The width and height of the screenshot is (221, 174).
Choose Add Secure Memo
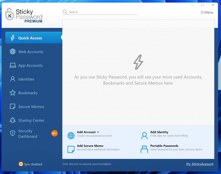pyautogui.click(x=90, y=146)
